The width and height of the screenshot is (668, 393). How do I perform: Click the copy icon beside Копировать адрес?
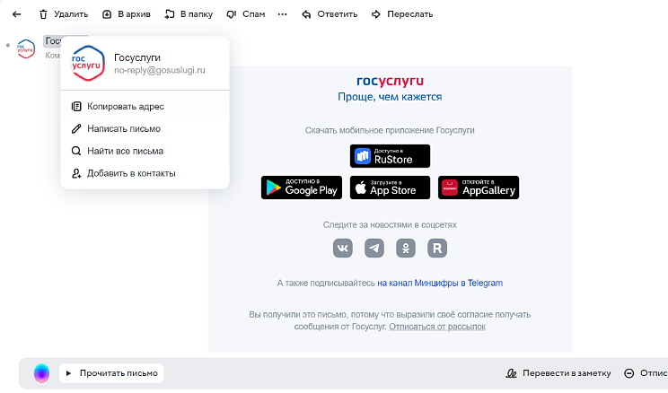[x=76, y=107]
